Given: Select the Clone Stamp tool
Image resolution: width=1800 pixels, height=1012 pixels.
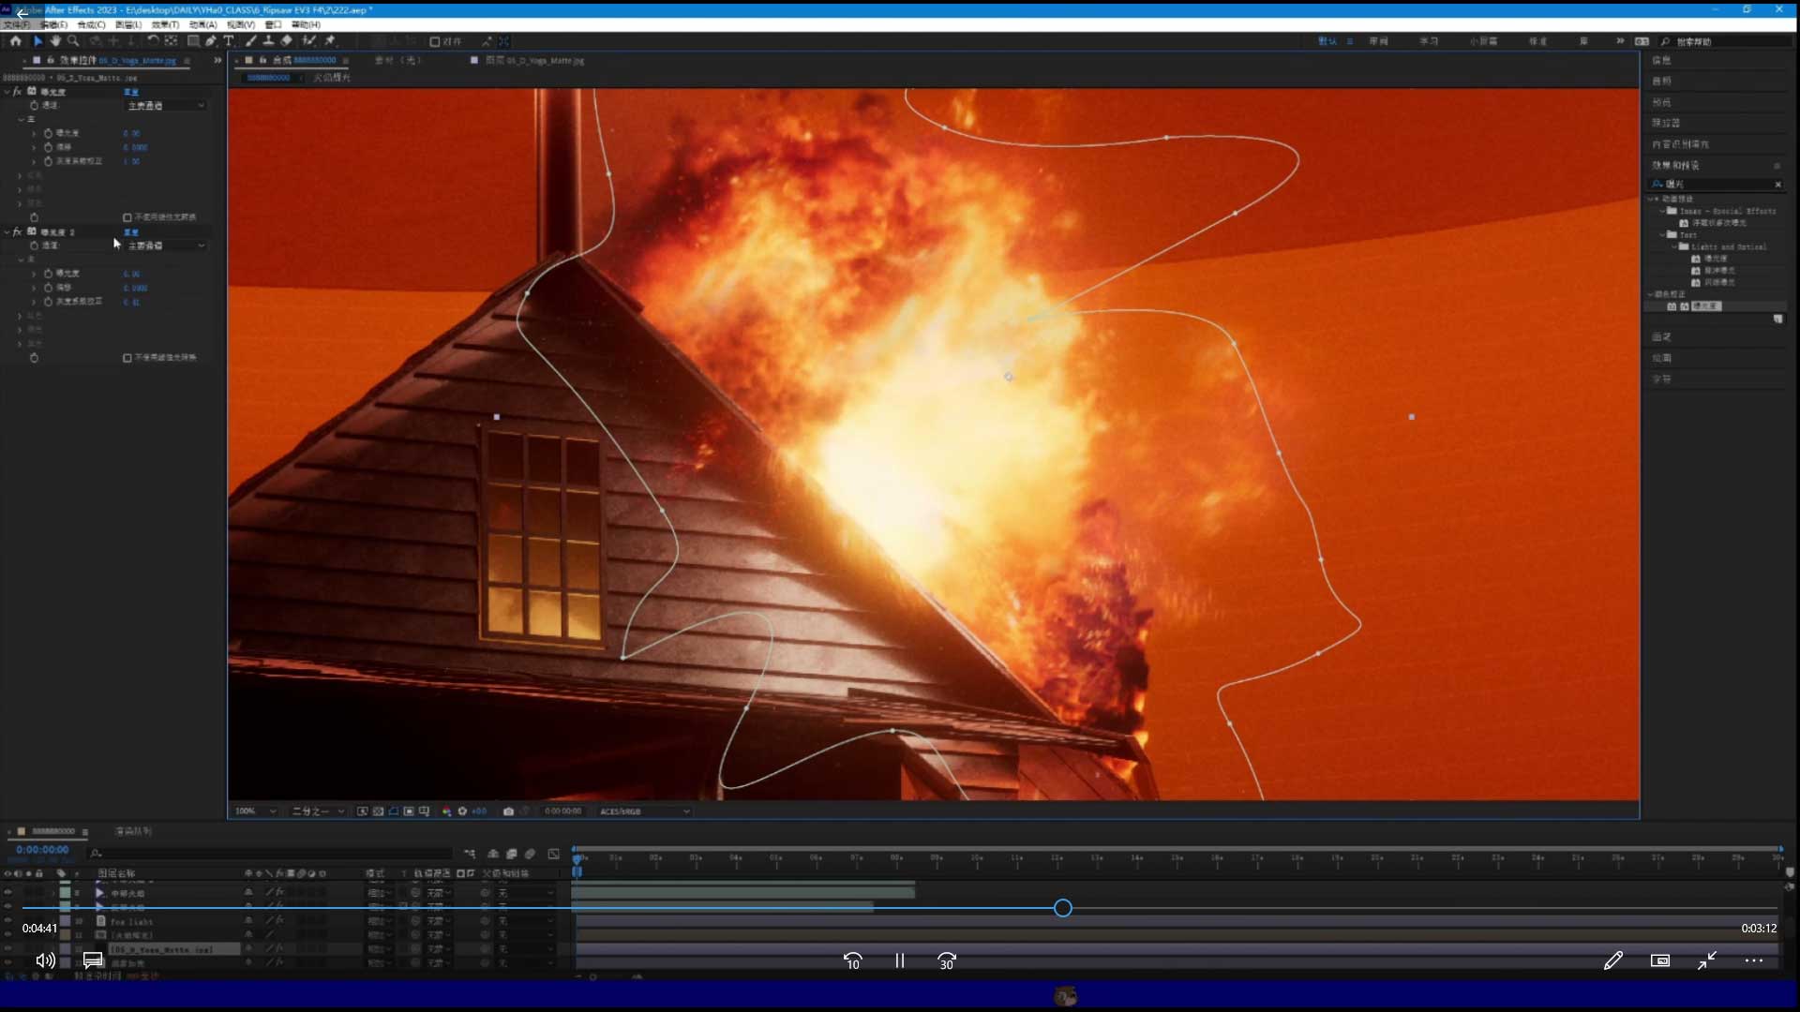Looking at the screenshot, I should click(268, 41).
